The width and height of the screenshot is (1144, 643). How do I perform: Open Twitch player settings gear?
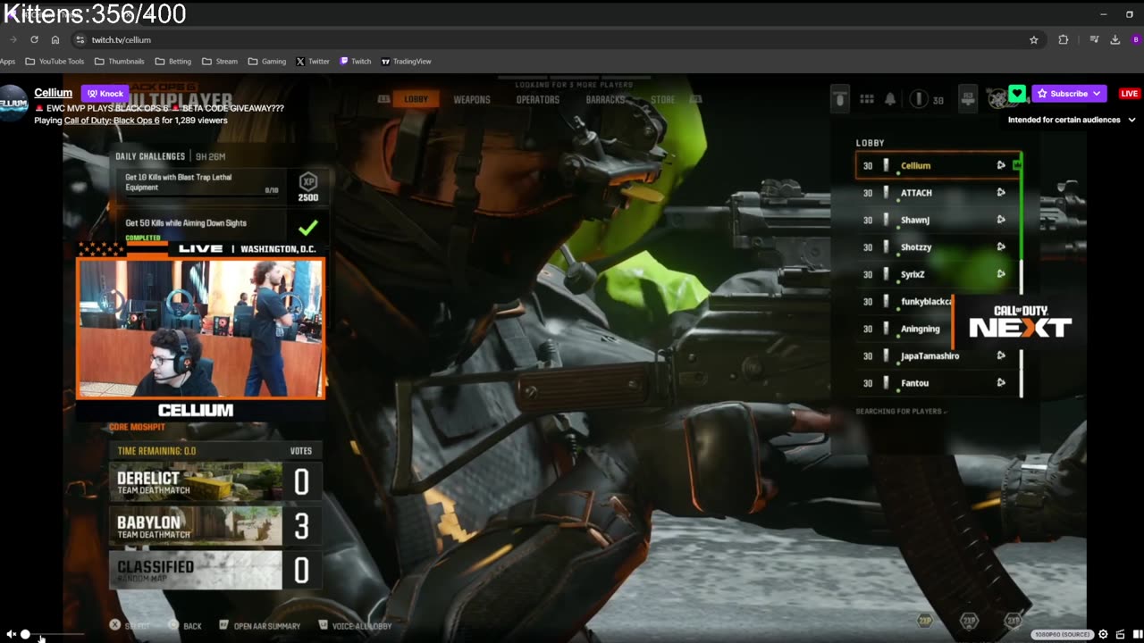[x=1103, y=634]
